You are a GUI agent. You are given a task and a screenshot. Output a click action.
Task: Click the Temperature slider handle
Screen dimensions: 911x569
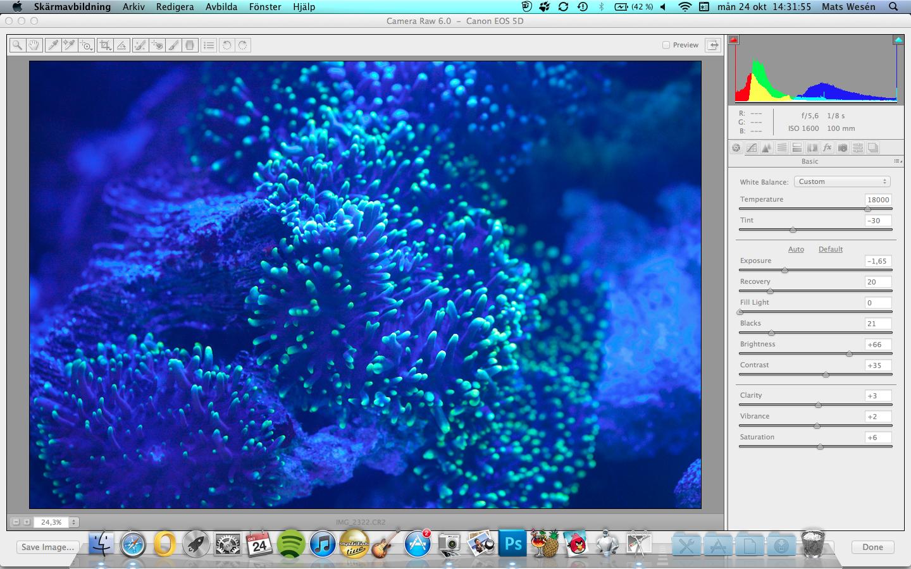point(868,209)
